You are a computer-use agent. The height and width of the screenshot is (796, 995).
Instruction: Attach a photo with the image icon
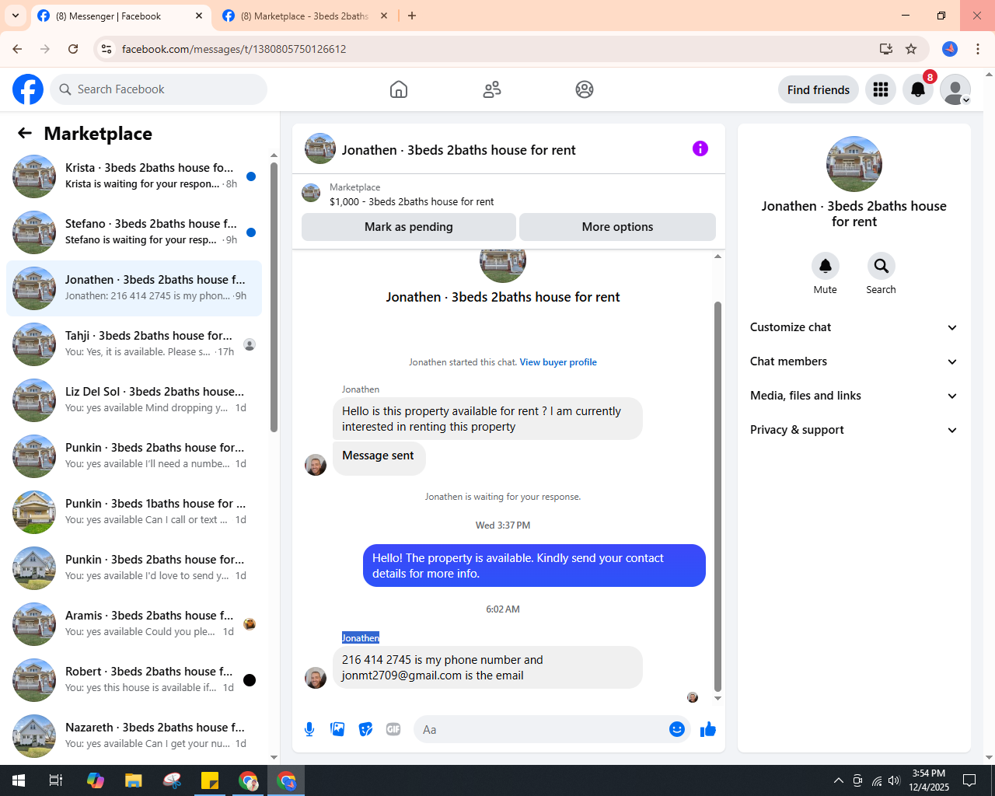(x=337, y=729)
